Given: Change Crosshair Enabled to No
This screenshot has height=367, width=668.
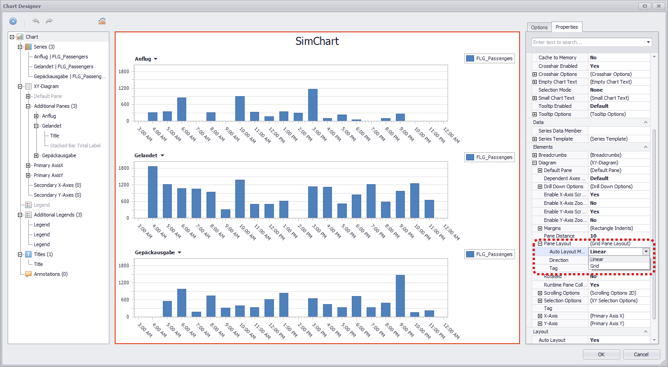Looking at the screenshot, I should (619, 66).
